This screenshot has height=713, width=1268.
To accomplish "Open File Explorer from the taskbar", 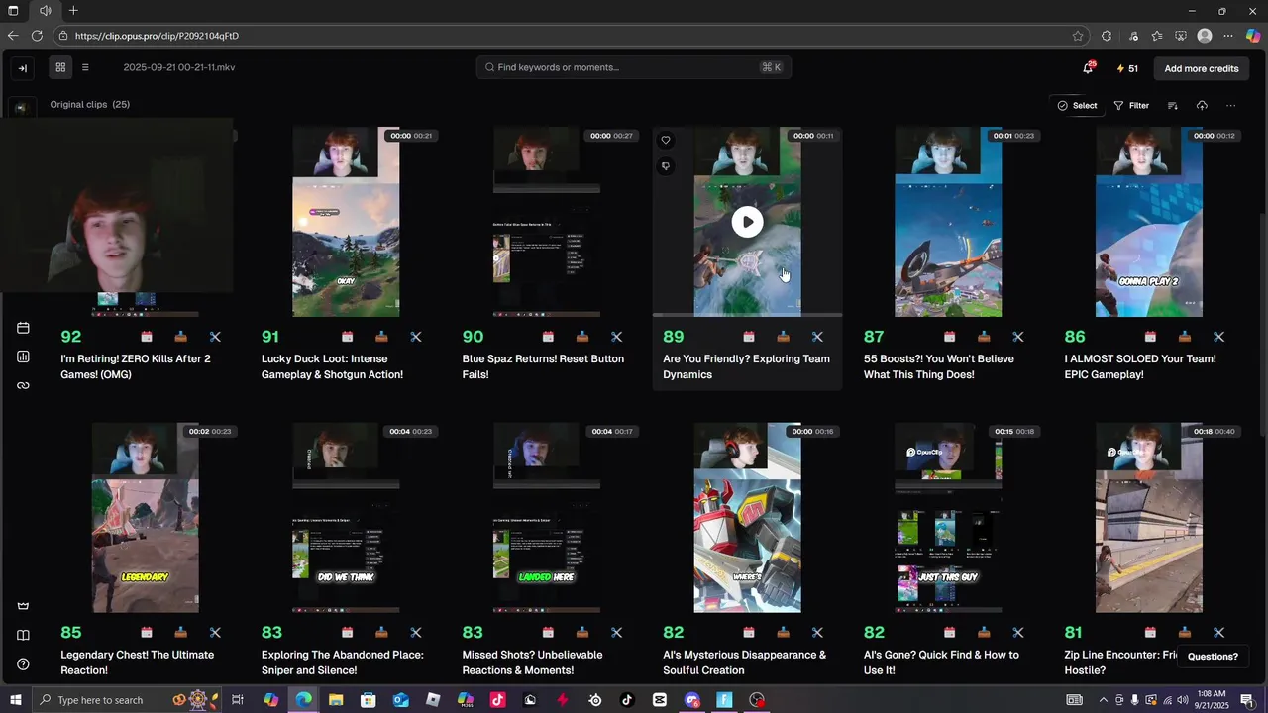I will tap(336, 700).
